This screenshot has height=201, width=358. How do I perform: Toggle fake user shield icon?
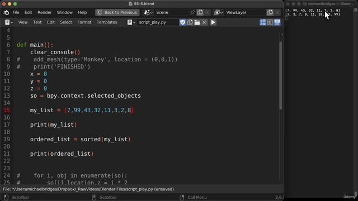tap(183, 22)
